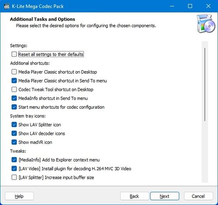Maximize the K-Lite installer window
Image resolution: width=218 pixels, height=205 pixels.
(x=190, y=6)
